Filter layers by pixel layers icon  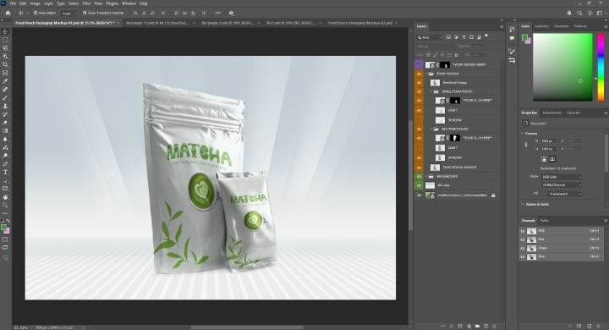(448, 37)
